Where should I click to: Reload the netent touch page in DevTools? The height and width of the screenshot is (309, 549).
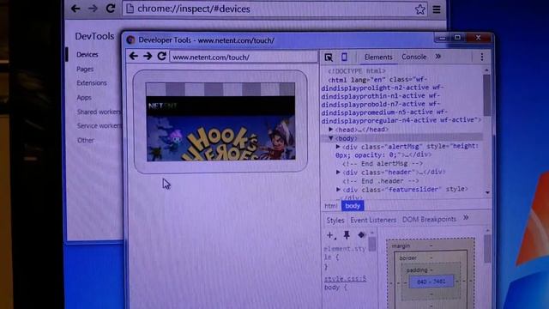click(161, 56)
